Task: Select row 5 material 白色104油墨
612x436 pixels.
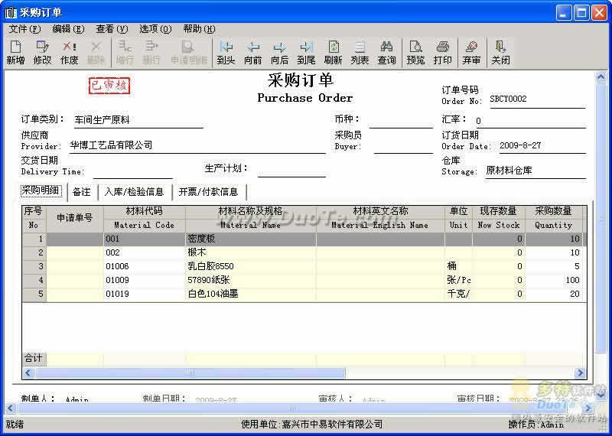Action: coord(251,294)
